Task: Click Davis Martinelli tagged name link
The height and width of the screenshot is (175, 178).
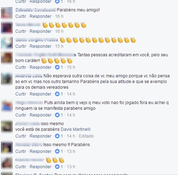Action: pos(76,129)
